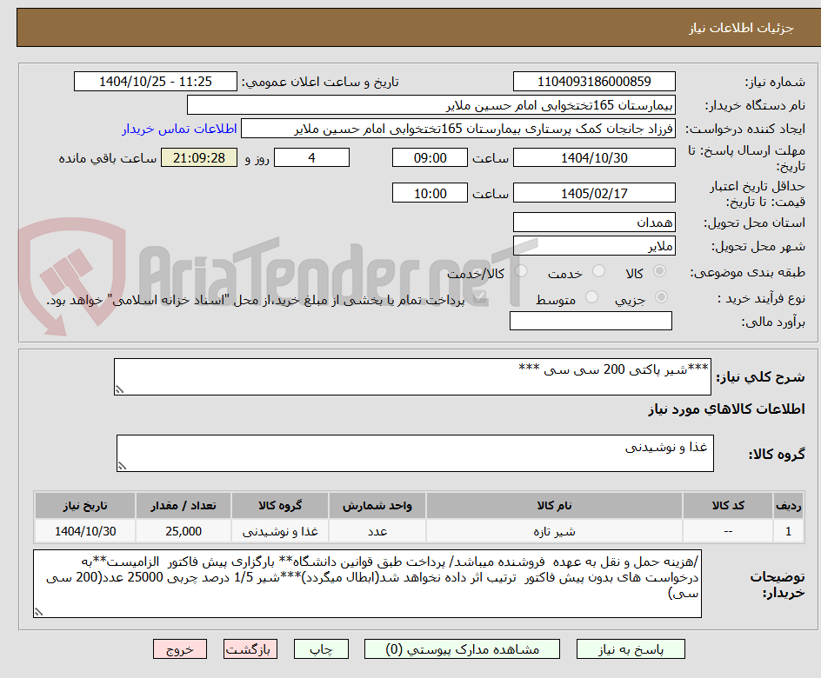821x678 pixels.
Task: Click the ایجاد کننده درخواست field
Action: (x=458, y=129)
